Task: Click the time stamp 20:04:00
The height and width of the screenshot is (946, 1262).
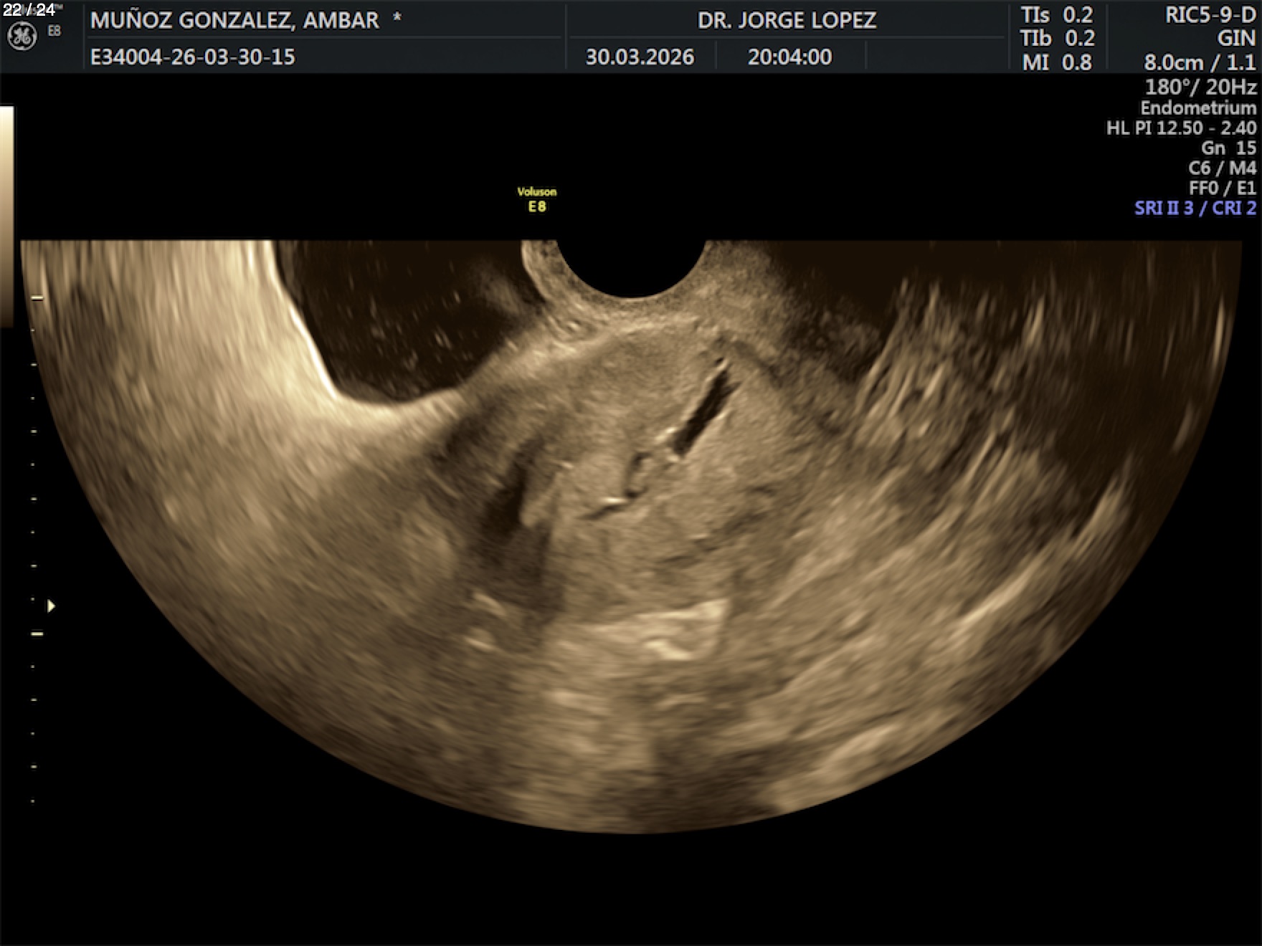Action: click(789, 57)
